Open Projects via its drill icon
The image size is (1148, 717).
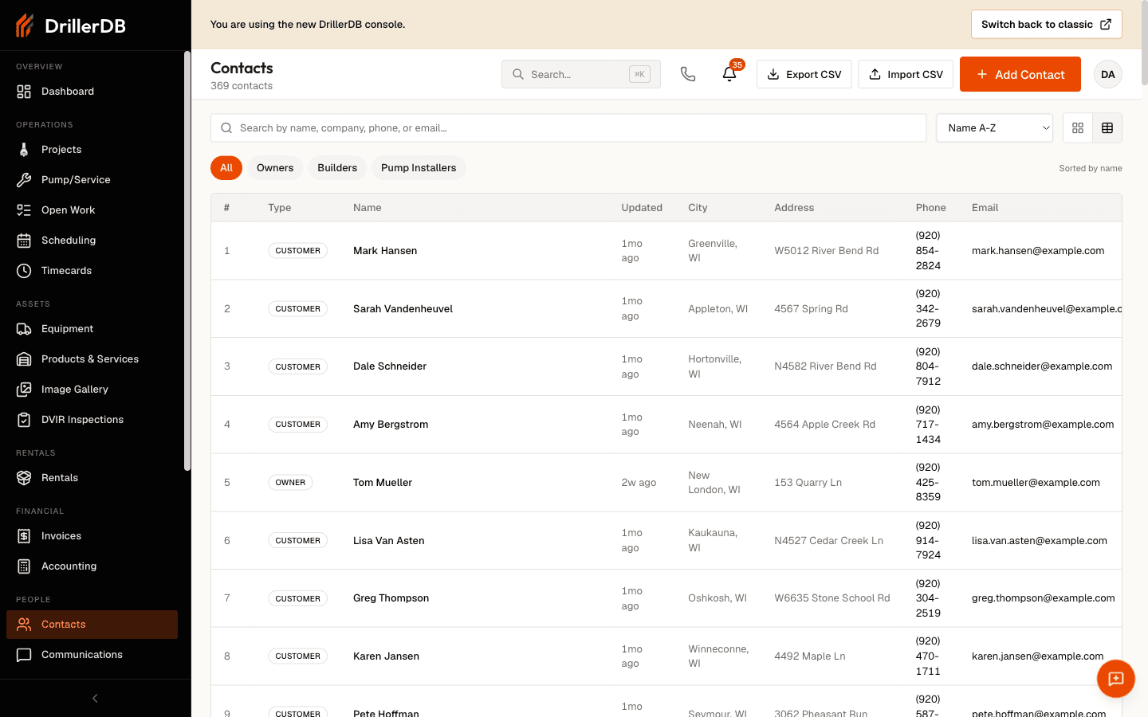24,150
